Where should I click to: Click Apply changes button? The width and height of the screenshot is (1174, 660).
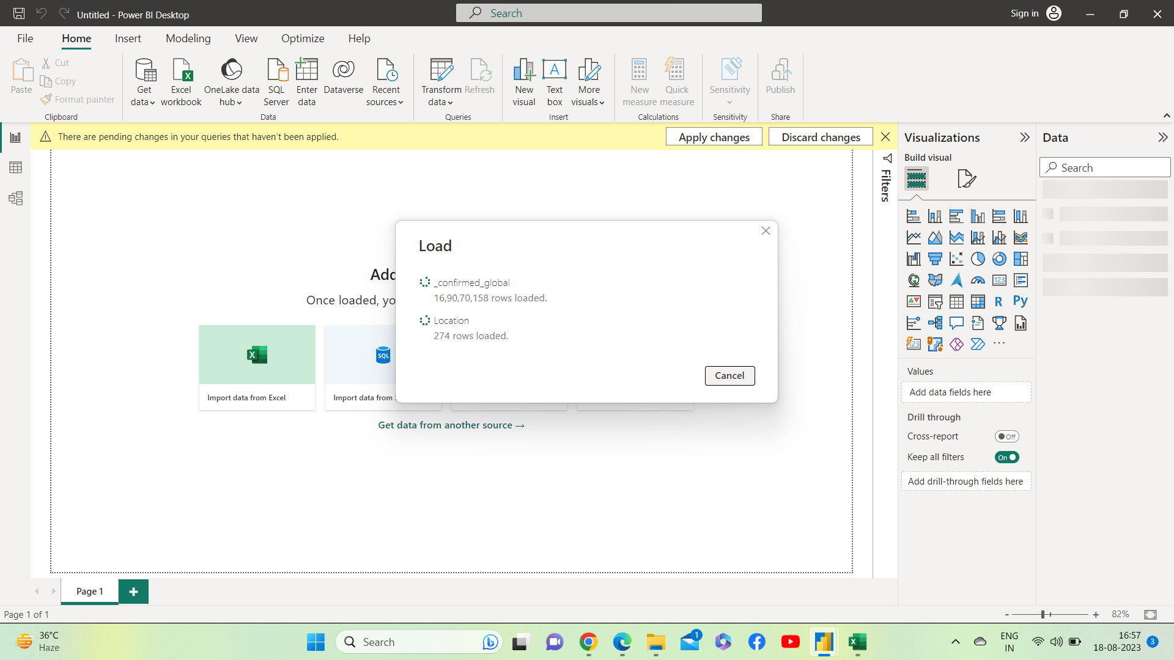click(714, 137)
